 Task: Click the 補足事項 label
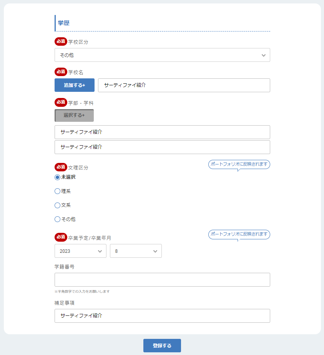click(64, 303)
